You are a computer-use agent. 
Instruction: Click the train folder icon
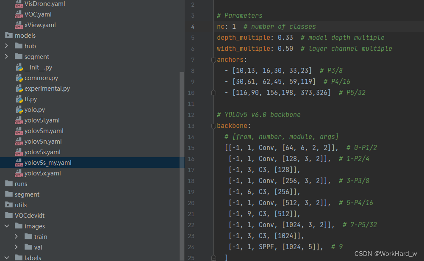click(x=28, y=236)
